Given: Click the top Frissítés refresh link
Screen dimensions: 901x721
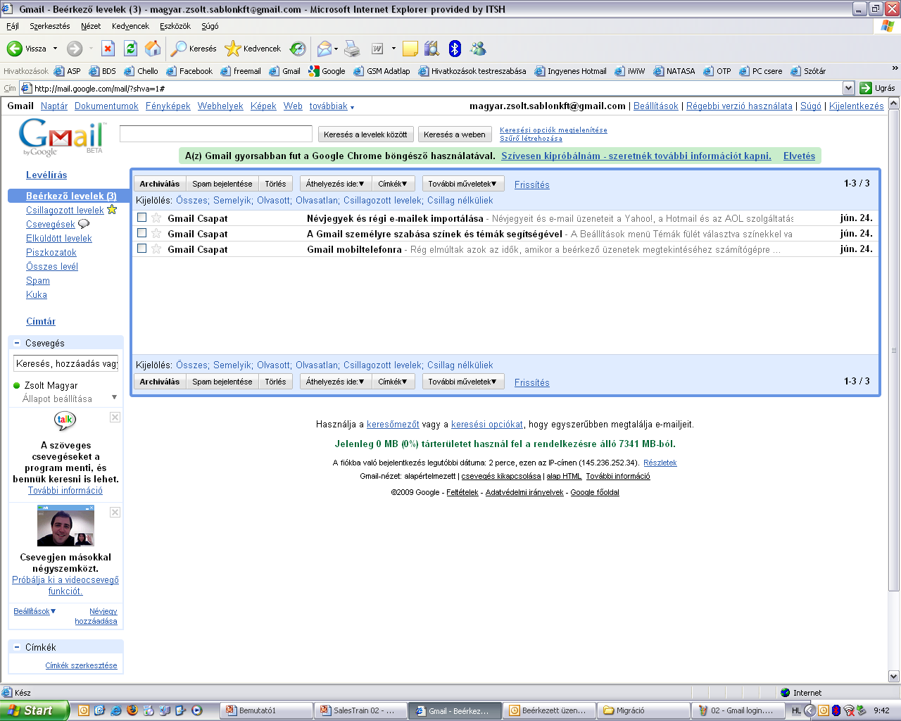Looking at the screenshot, I should (532, 184).
